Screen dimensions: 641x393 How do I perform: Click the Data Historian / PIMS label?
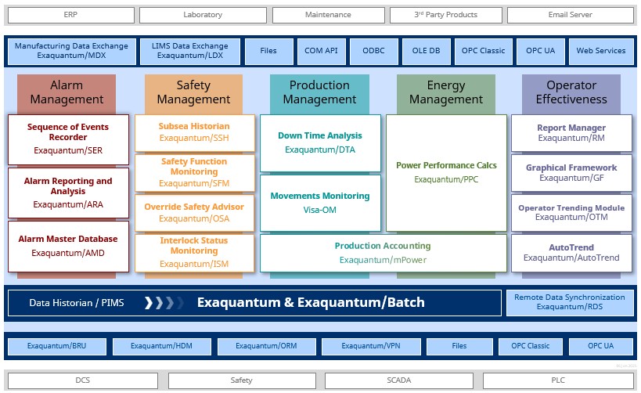(x=77, y=303)
